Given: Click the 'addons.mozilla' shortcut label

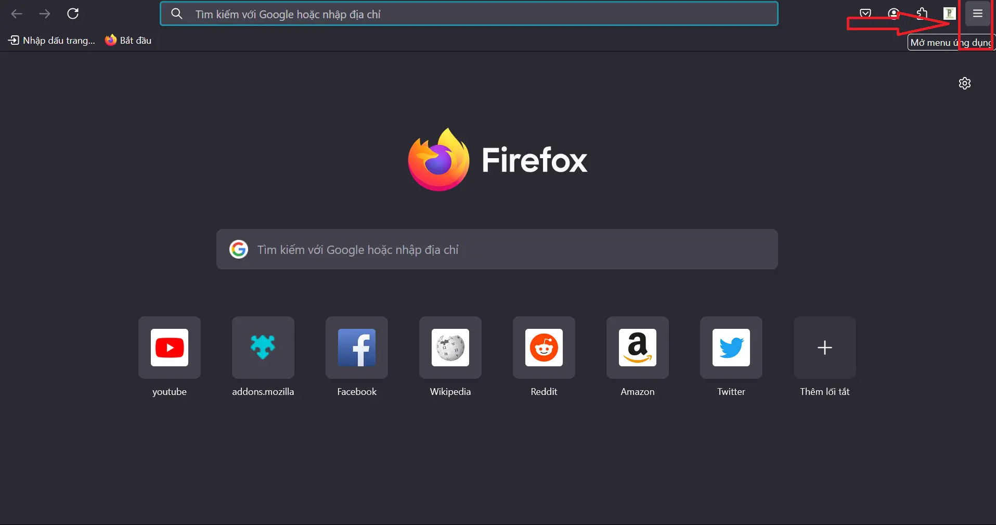Looking at the screenshot, I should 263,392.
